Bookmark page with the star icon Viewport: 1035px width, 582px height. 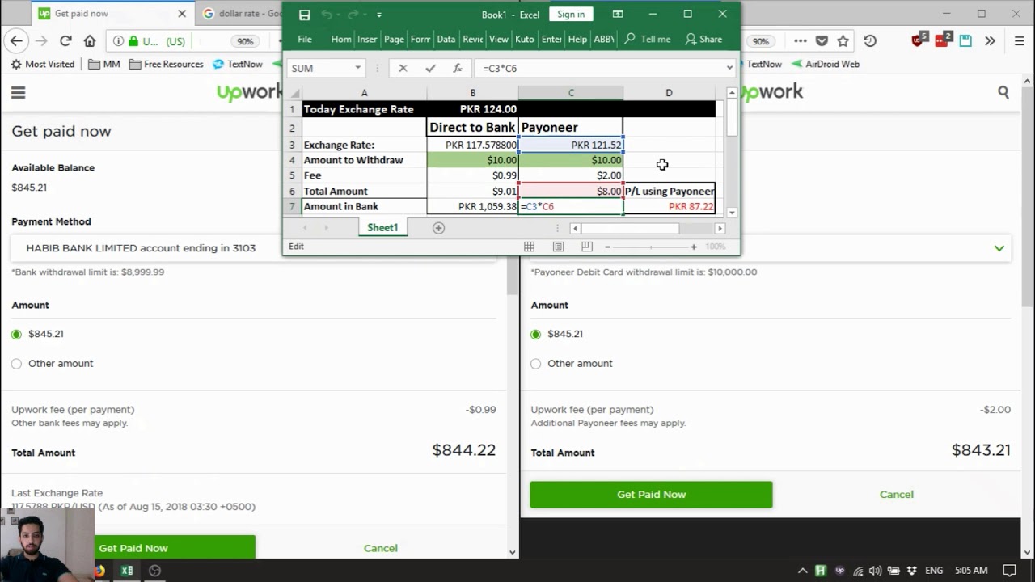[843, 40]
